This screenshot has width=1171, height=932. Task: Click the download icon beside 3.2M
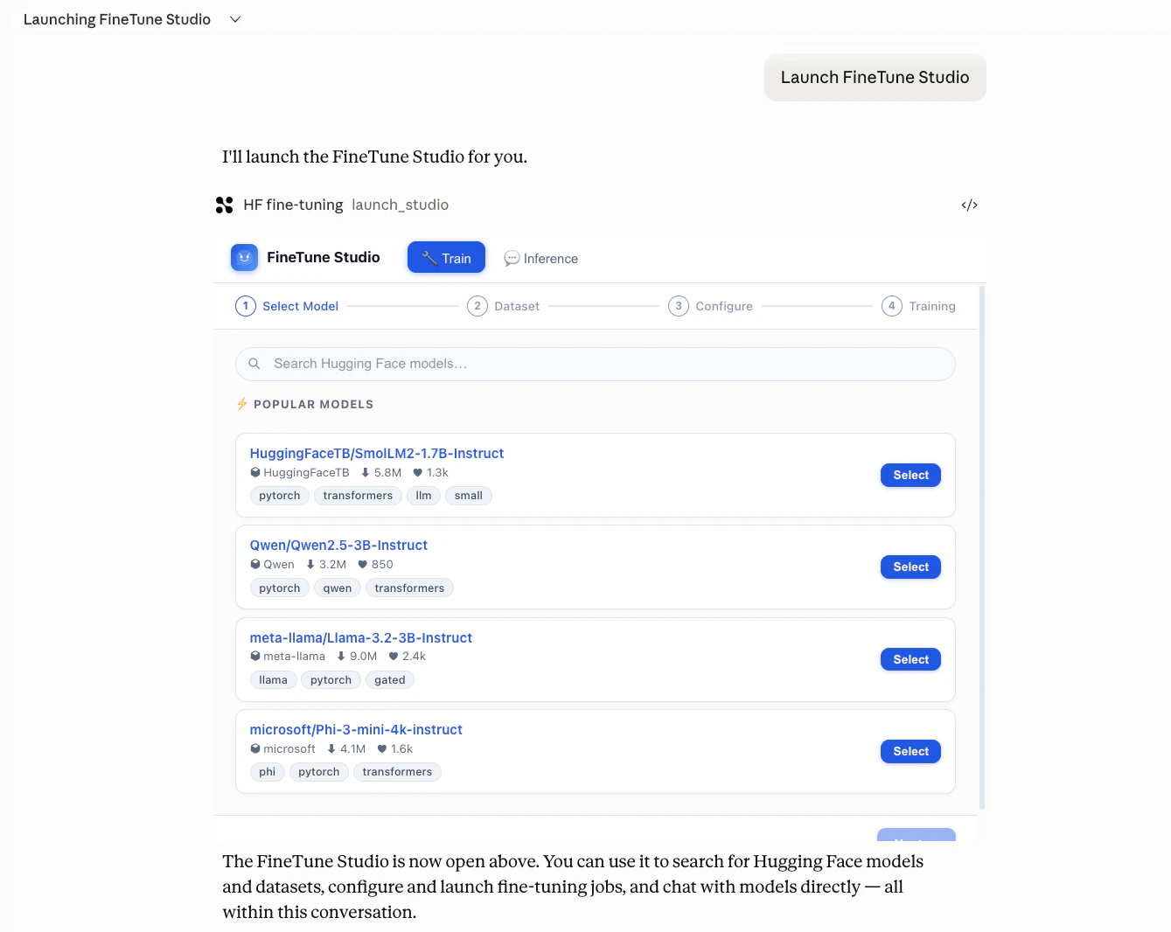[310, 564]
